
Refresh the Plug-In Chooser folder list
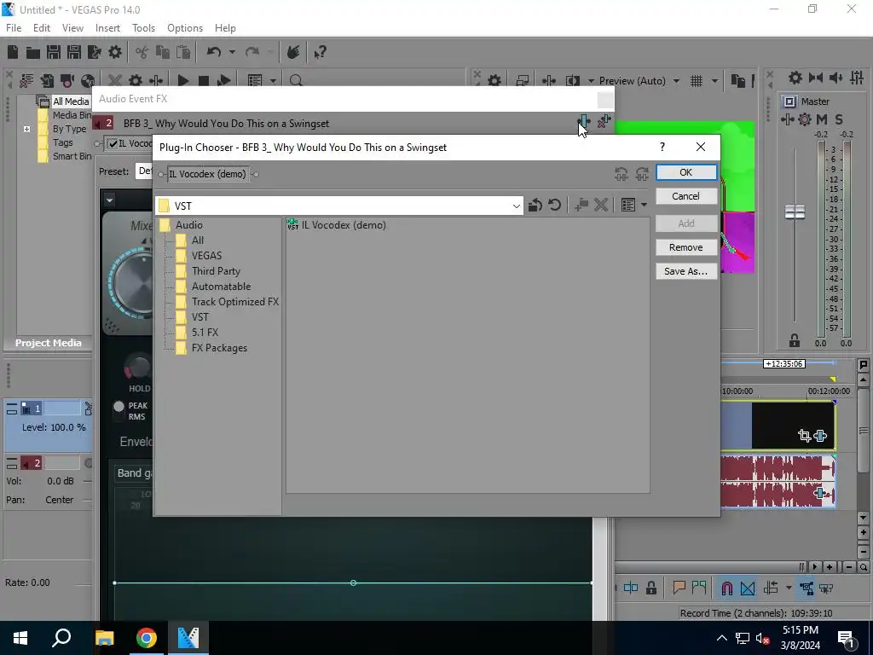554,205
